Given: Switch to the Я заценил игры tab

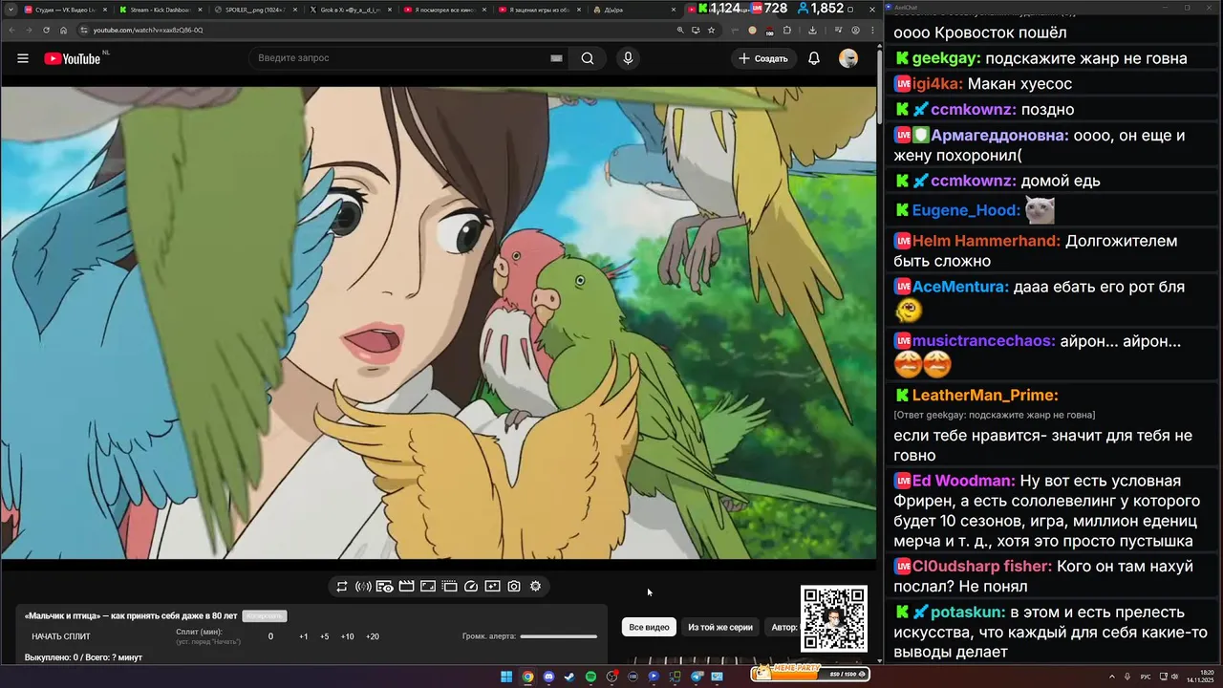Looking at the screenshot, I should [540, 10].
